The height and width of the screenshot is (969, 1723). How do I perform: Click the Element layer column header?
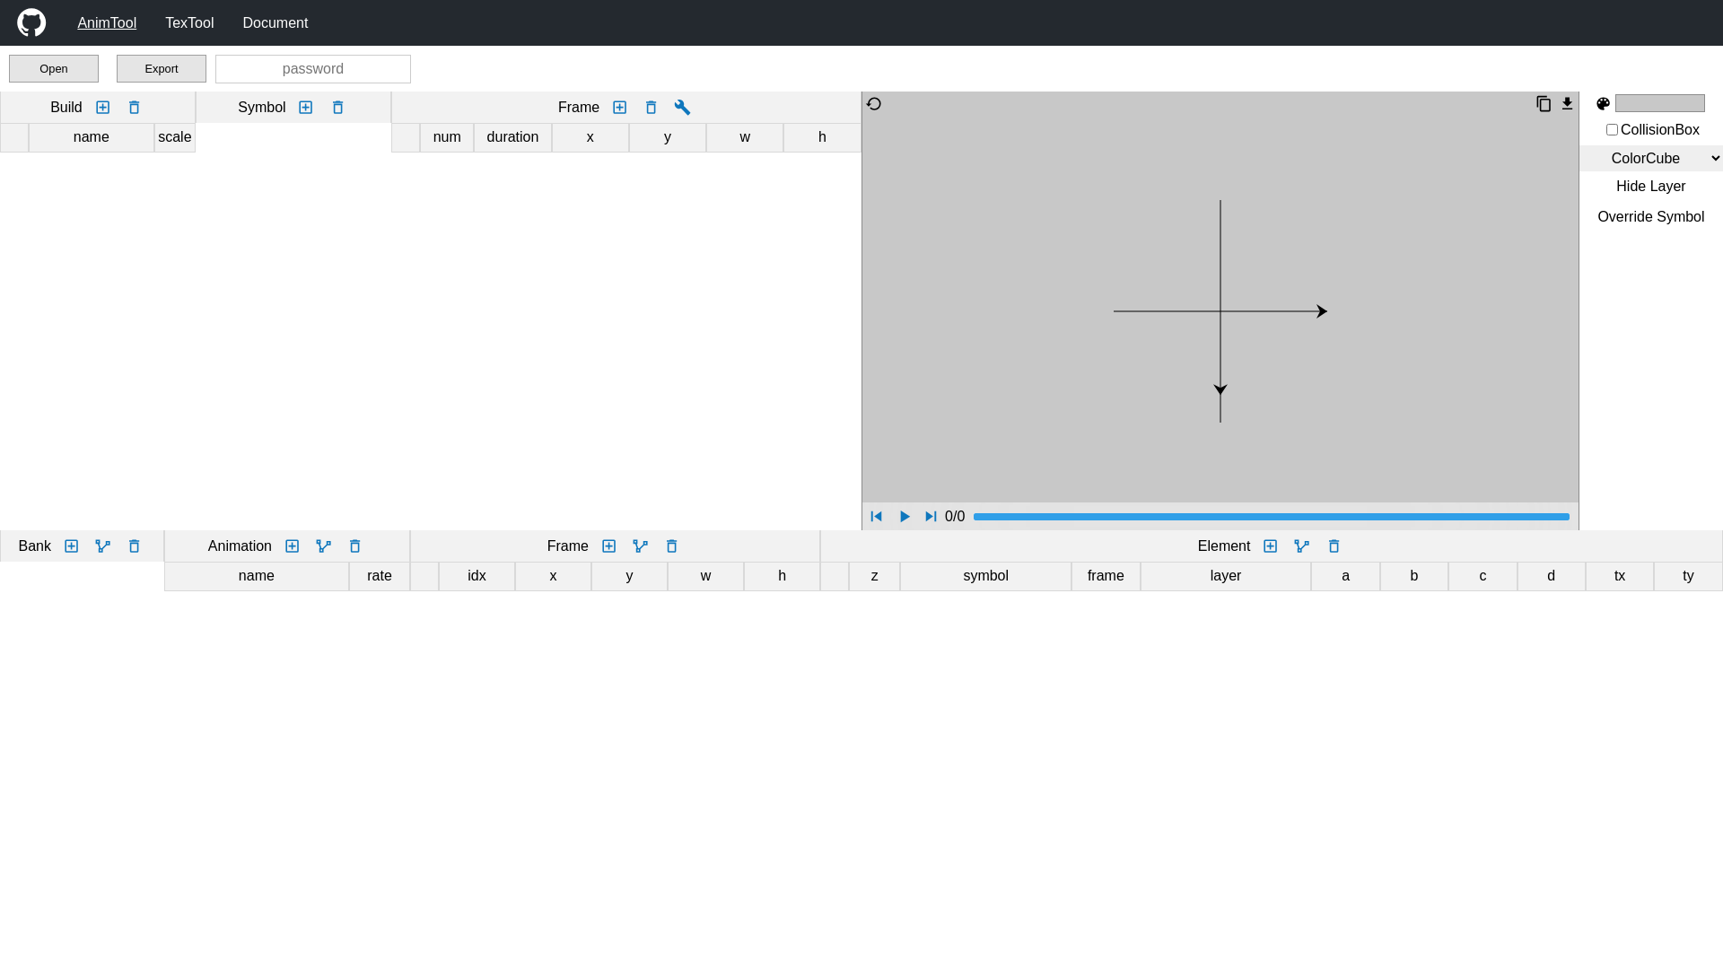coord(1226,576)
